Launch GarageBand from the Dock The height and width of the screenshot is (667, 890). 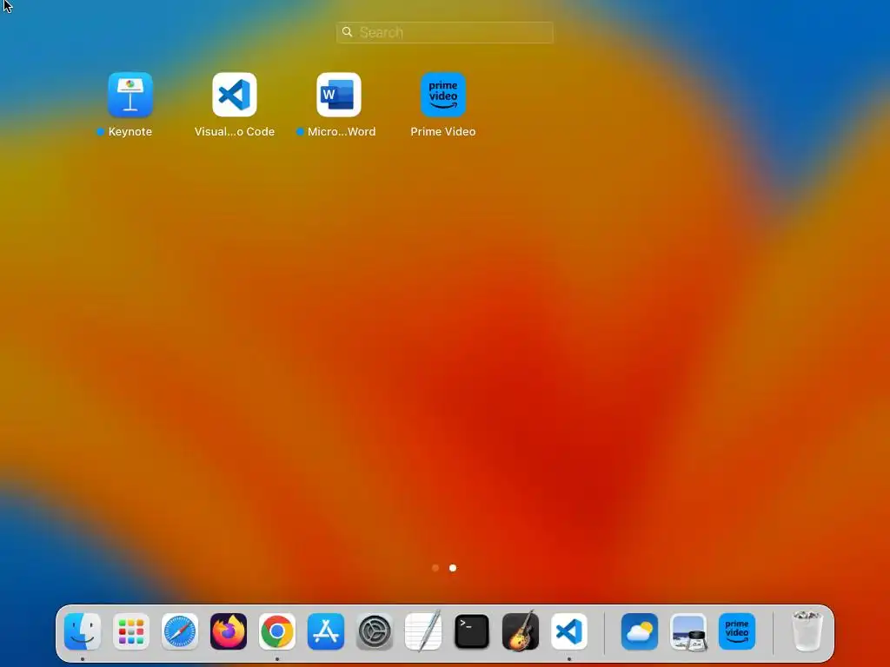(521, 631)
